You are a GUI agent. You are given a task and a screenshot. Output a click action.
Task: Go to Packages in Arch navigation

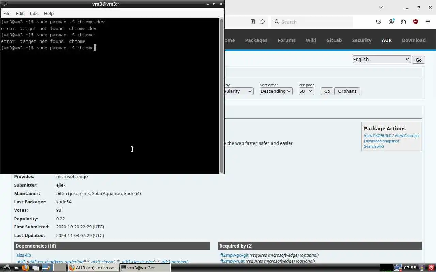click(x=256, y=40)
